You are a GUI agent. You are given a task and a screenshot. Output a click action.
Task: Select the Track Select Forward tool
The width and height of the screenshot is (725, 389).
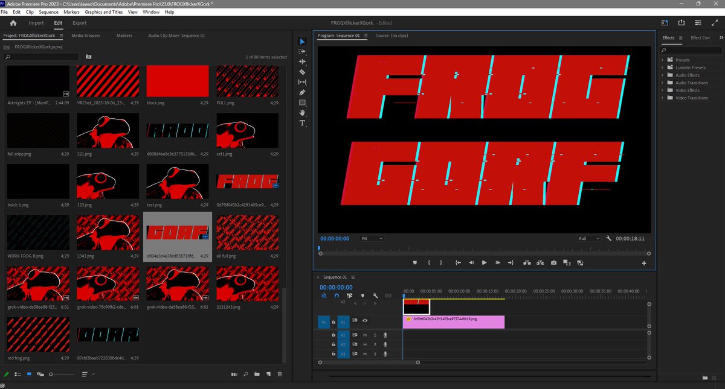(x=303, y=51)
